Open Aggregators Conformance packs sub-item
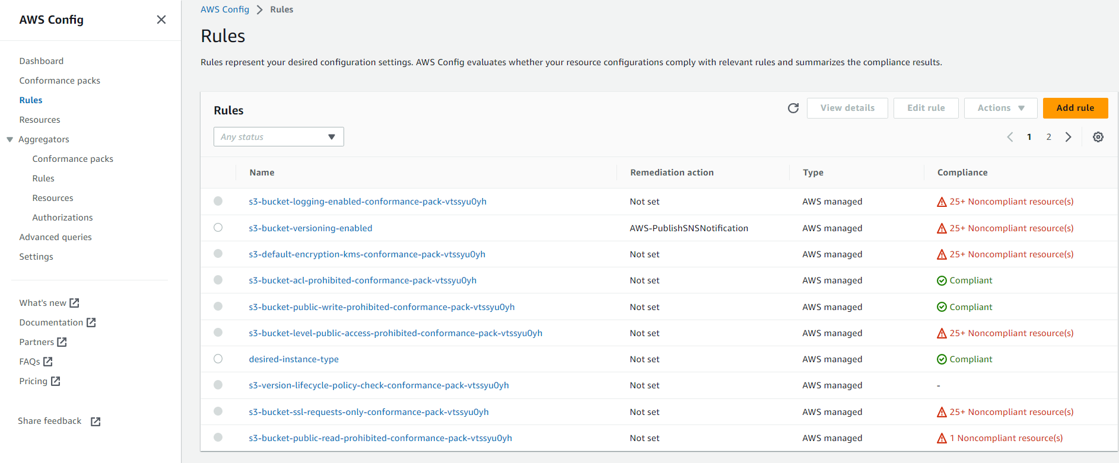 pyautogui.click(x=73, y=159)
